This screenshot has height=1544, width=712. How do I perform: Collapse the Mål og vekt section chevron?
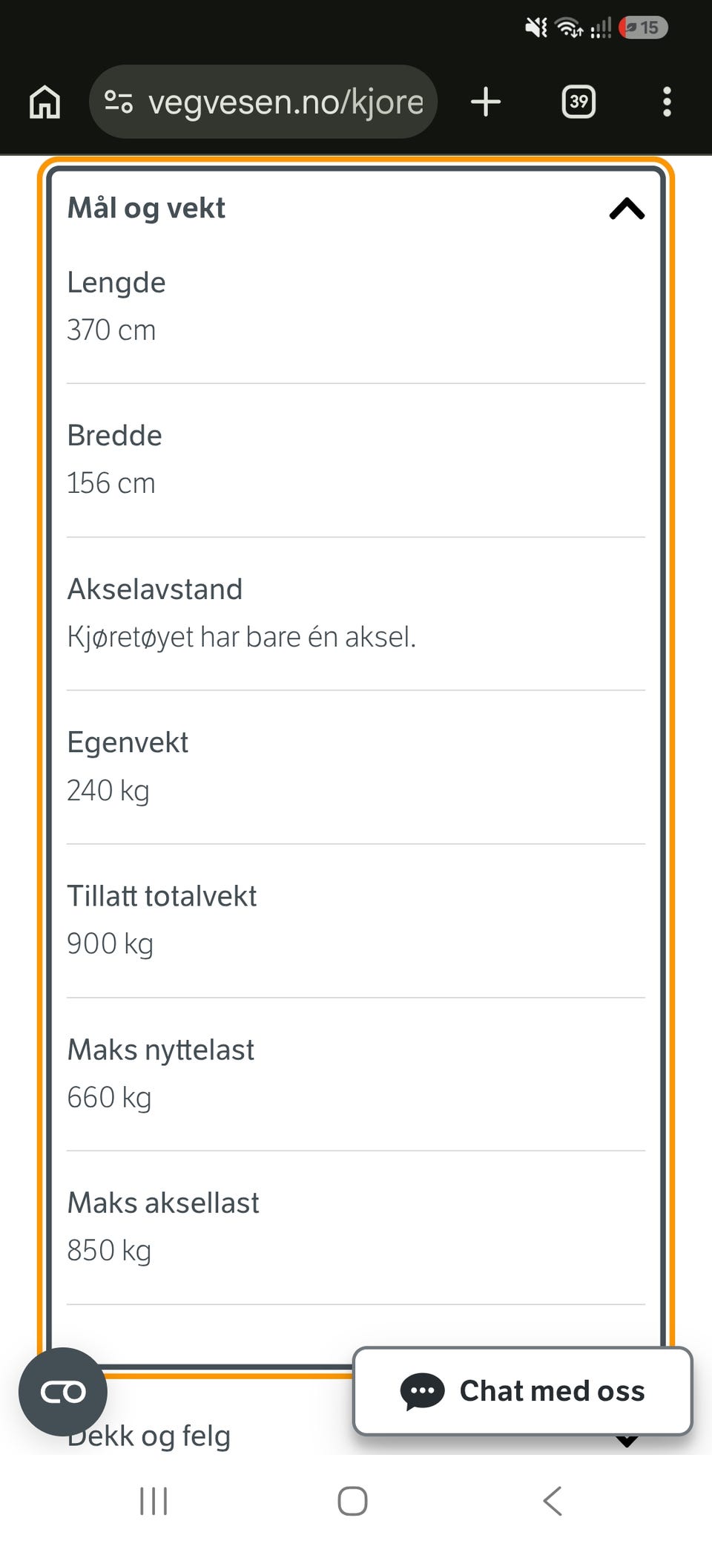click(627, 209)
